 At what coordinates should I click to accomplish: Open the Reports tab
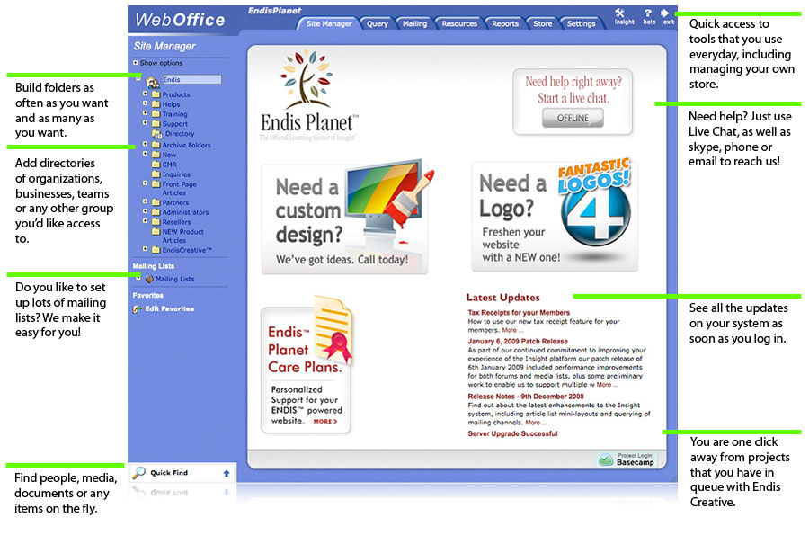pyautogui.click(x=505, y=23)
